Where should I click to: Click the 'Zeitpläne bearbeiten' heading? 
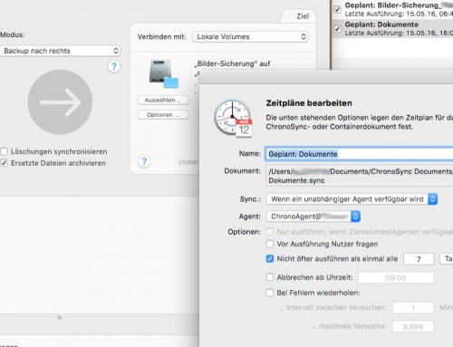[309, 103]
